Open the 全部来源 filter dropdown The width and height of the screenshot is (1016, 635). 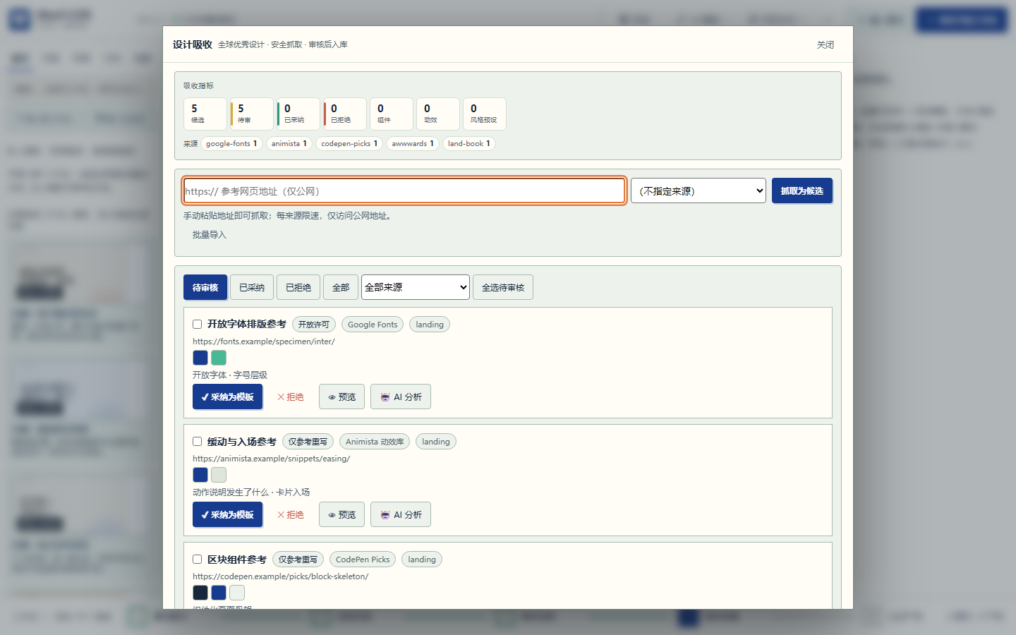[416, 287]
